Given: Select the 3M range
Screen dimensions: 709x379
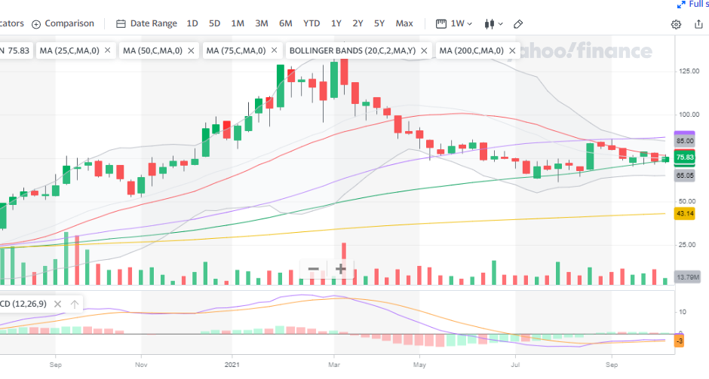Looking at the screenshot, I should (262, 23).
